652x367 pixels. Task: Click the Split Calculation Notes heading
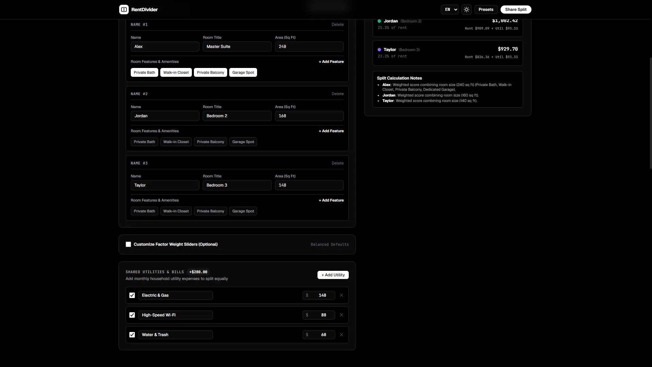[x=399, y=78]
